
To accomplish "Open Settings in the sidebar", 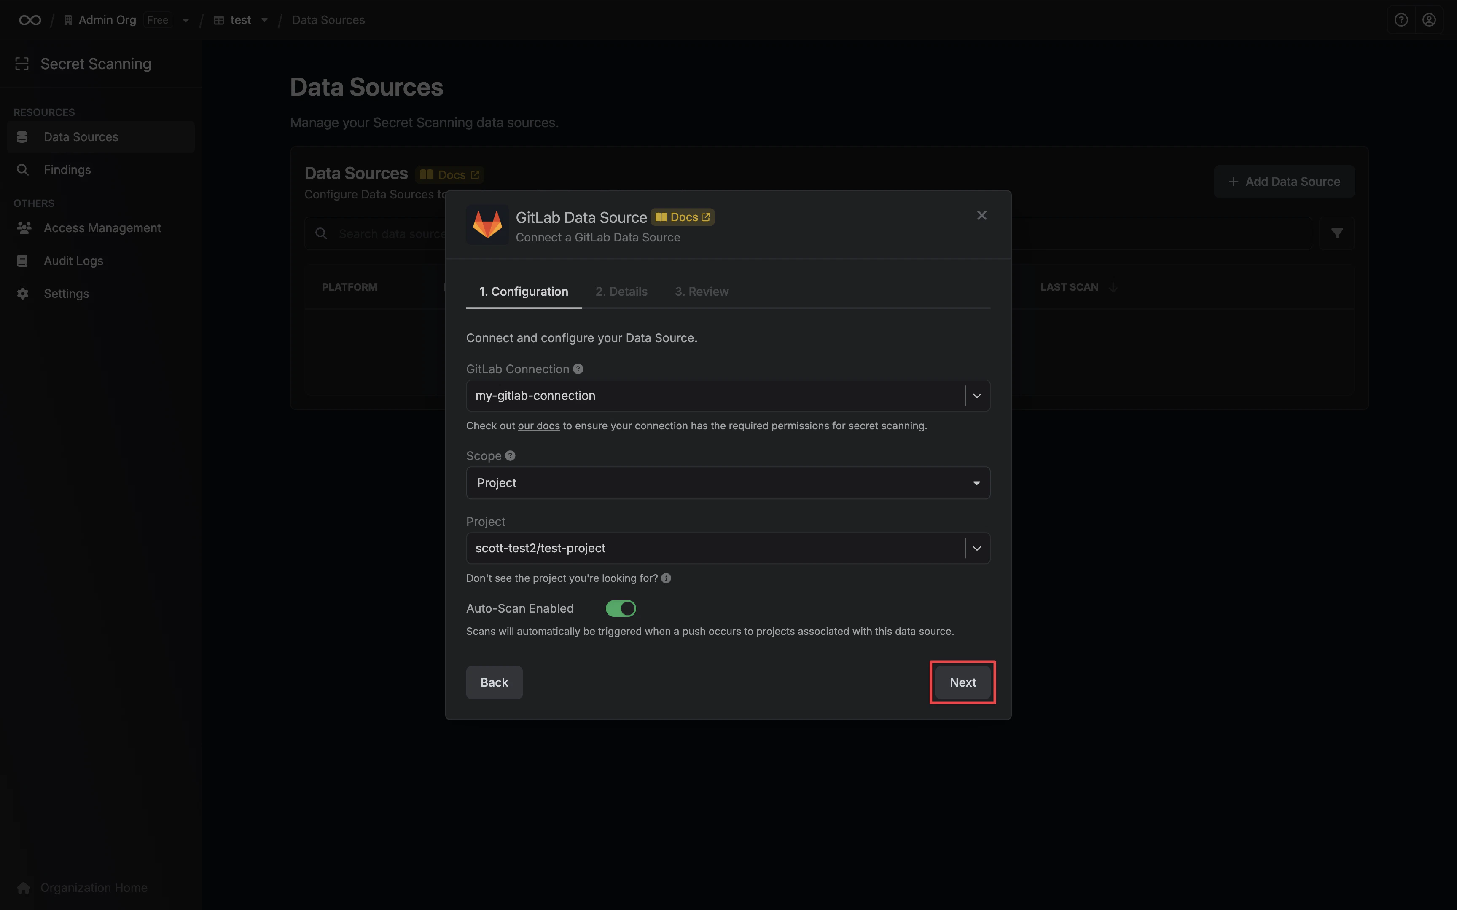I will [x=101, y=294].
